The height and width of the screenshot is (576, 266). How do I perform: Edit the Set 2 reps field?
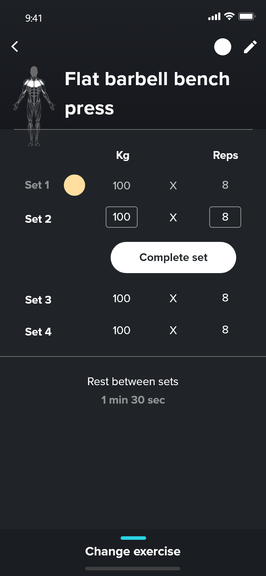tap(225, 217)
